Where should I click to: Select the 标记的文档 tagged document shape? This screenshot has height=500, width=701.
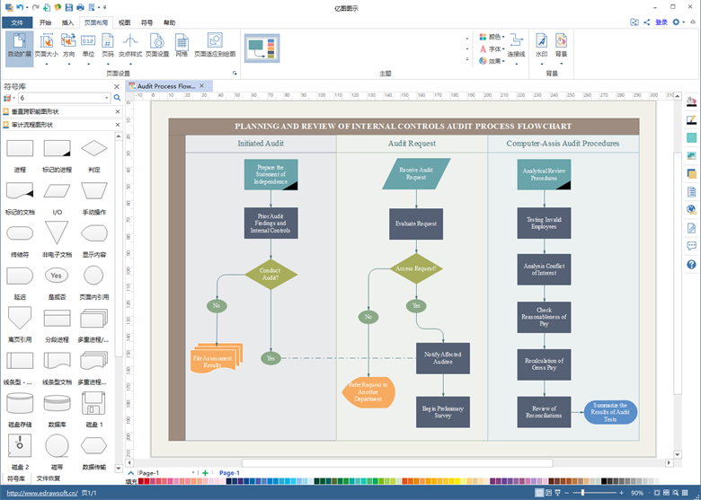(20, 190)
